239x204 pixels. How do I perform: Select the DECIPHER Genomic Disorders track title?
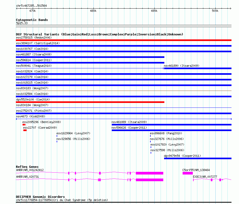coord(40,197)
